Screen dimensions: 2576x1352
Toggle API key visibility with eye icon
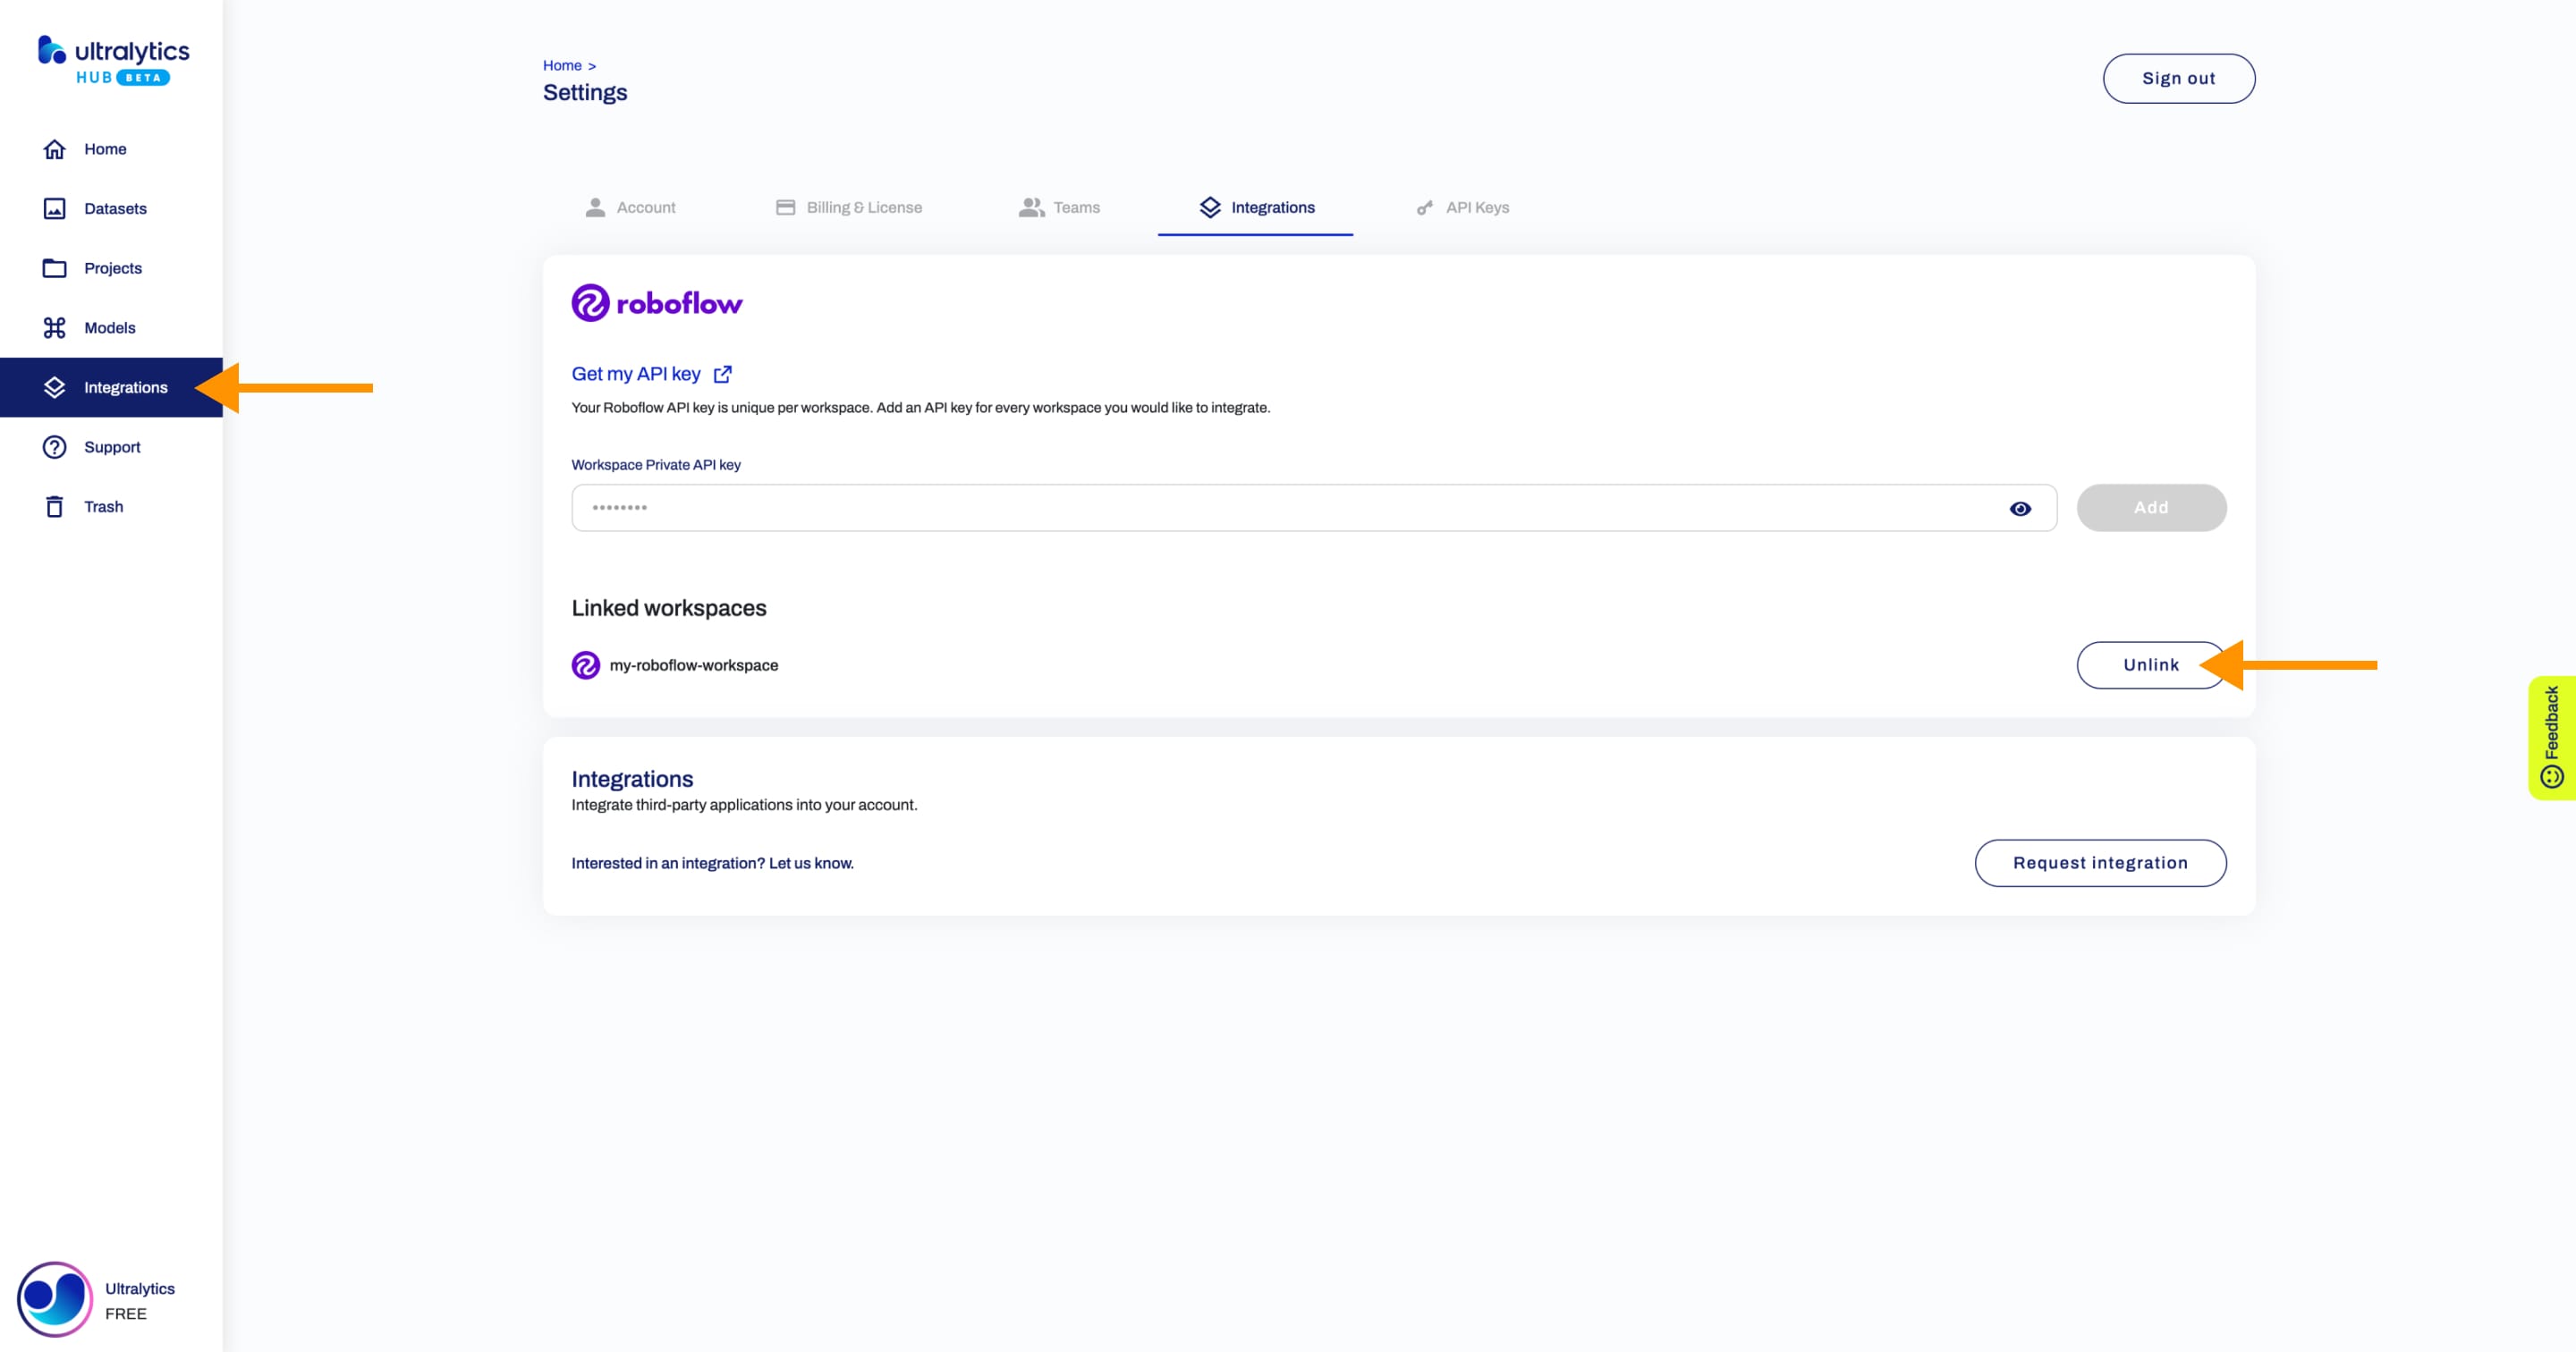click(2021, 507)
